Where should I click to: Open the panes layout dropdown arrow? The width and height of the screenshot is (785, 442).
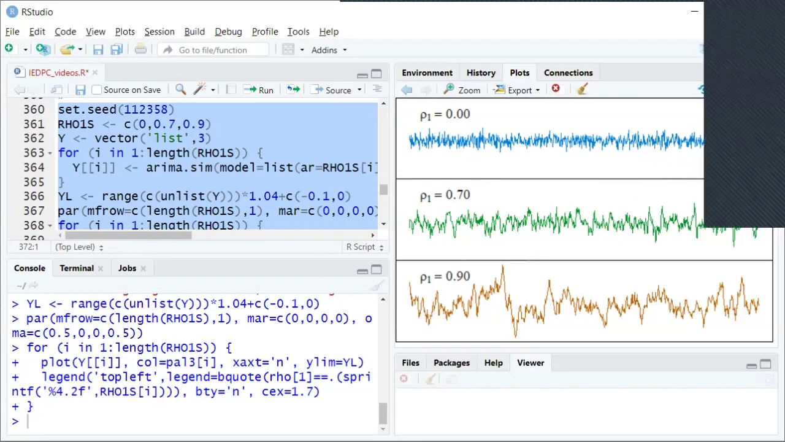tap(302, 50)
